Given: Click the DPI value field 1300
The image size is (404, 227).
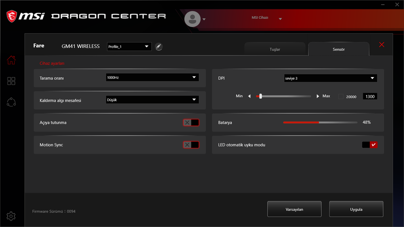Looking at the screenshot, I should 370,96.
